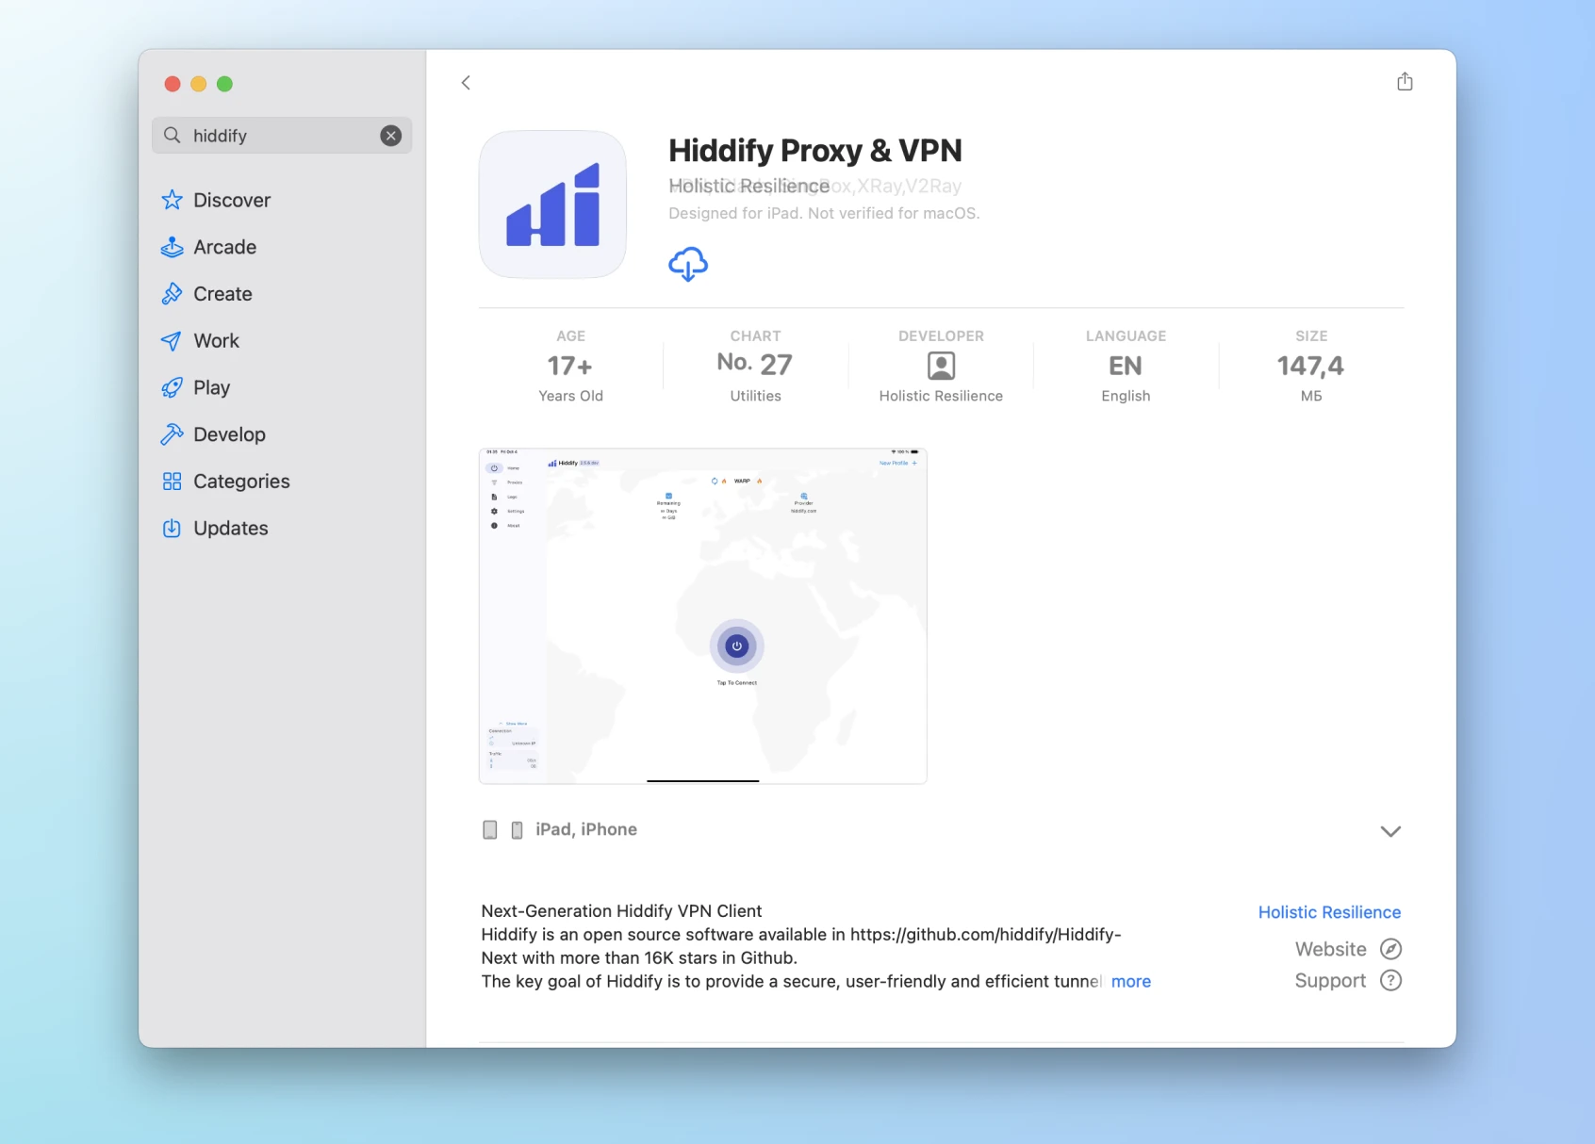1595x1144 pixels.
Task: Switch to the Work section
Action: pos(216,341)
